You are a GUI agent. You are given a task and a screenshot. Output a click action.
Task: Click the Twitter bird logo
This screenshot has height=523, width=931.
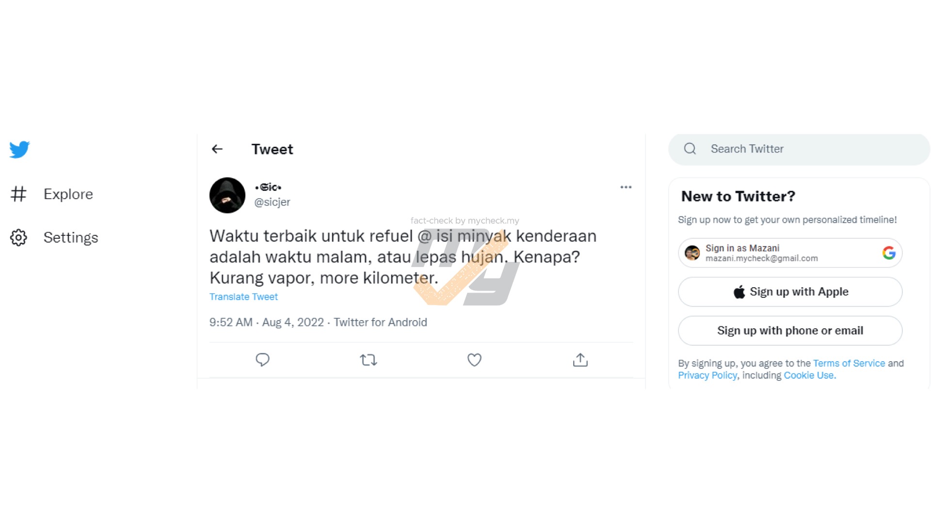point(19,150)
